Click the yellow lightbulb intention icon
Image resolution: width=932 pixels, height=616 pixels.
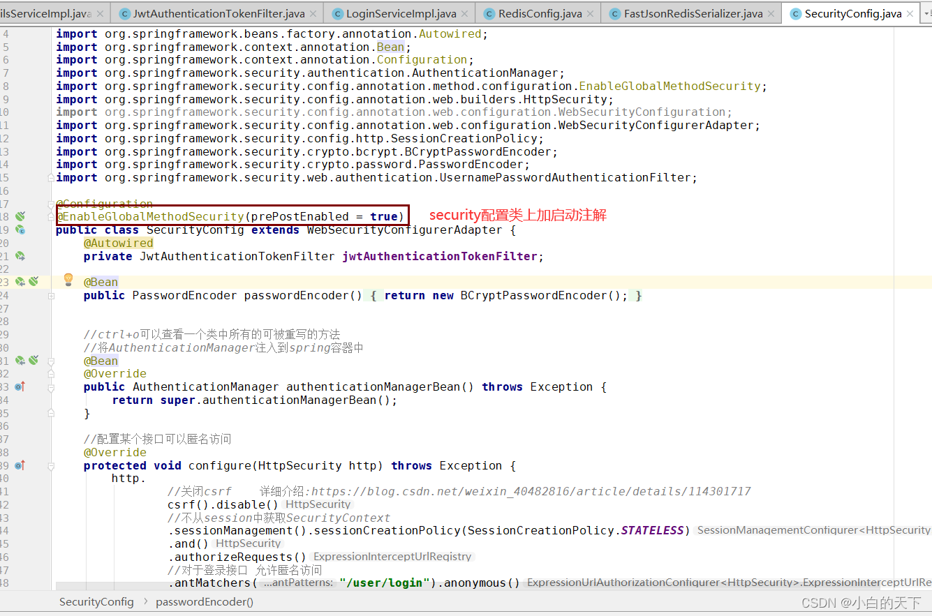coord(68,280)
